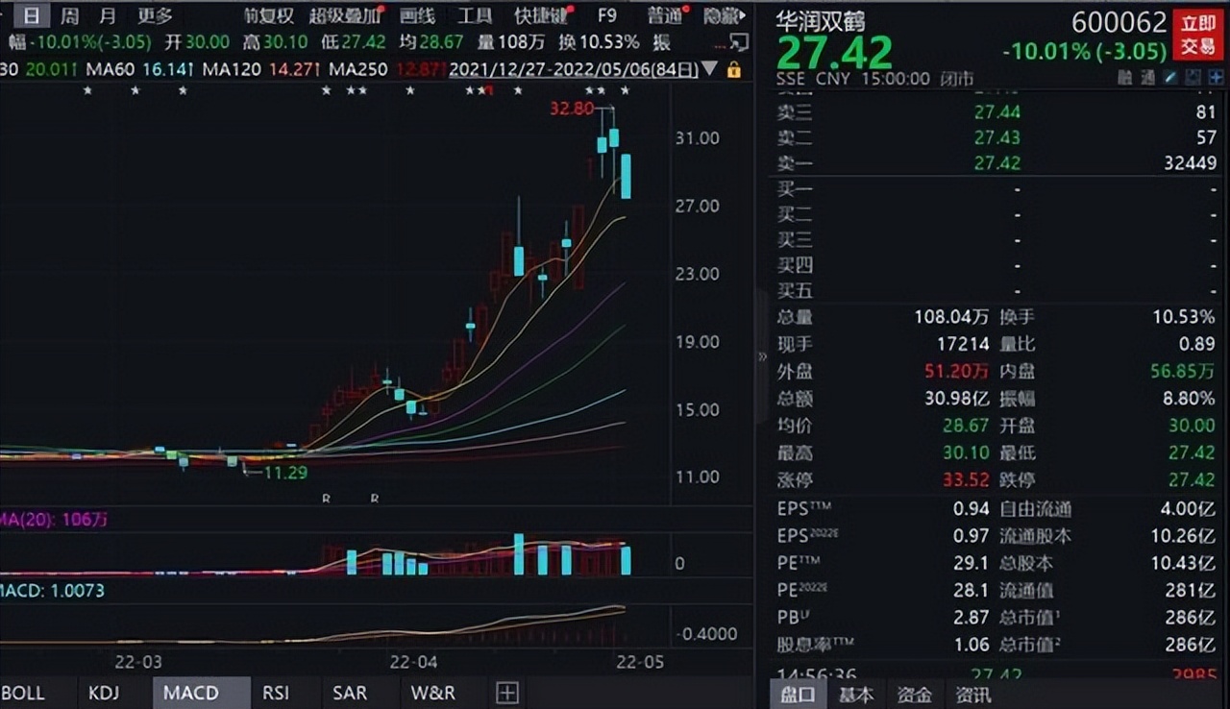1230x709 pixels.
Task: Expand the date range selector arrow
Action: pos(709,70)
